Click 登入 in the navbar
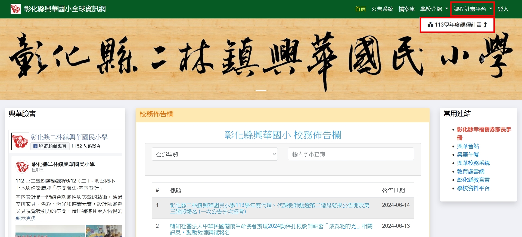The height and width of the screenshot is (237, 522). click(x=503, y=9)
